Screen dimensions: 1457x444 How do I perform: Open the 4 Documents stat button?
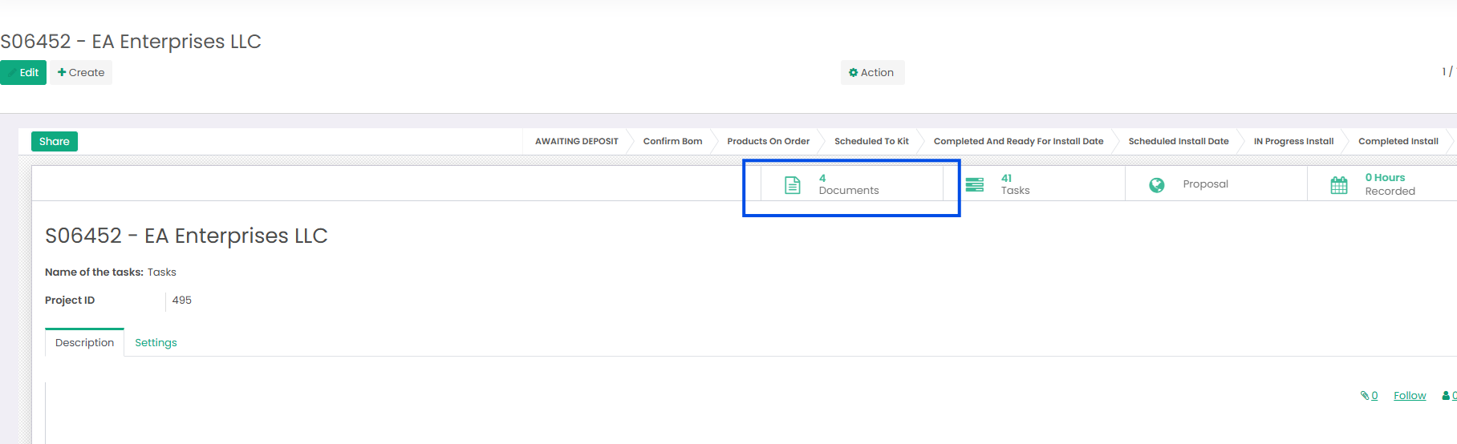[x=852, y=184]
